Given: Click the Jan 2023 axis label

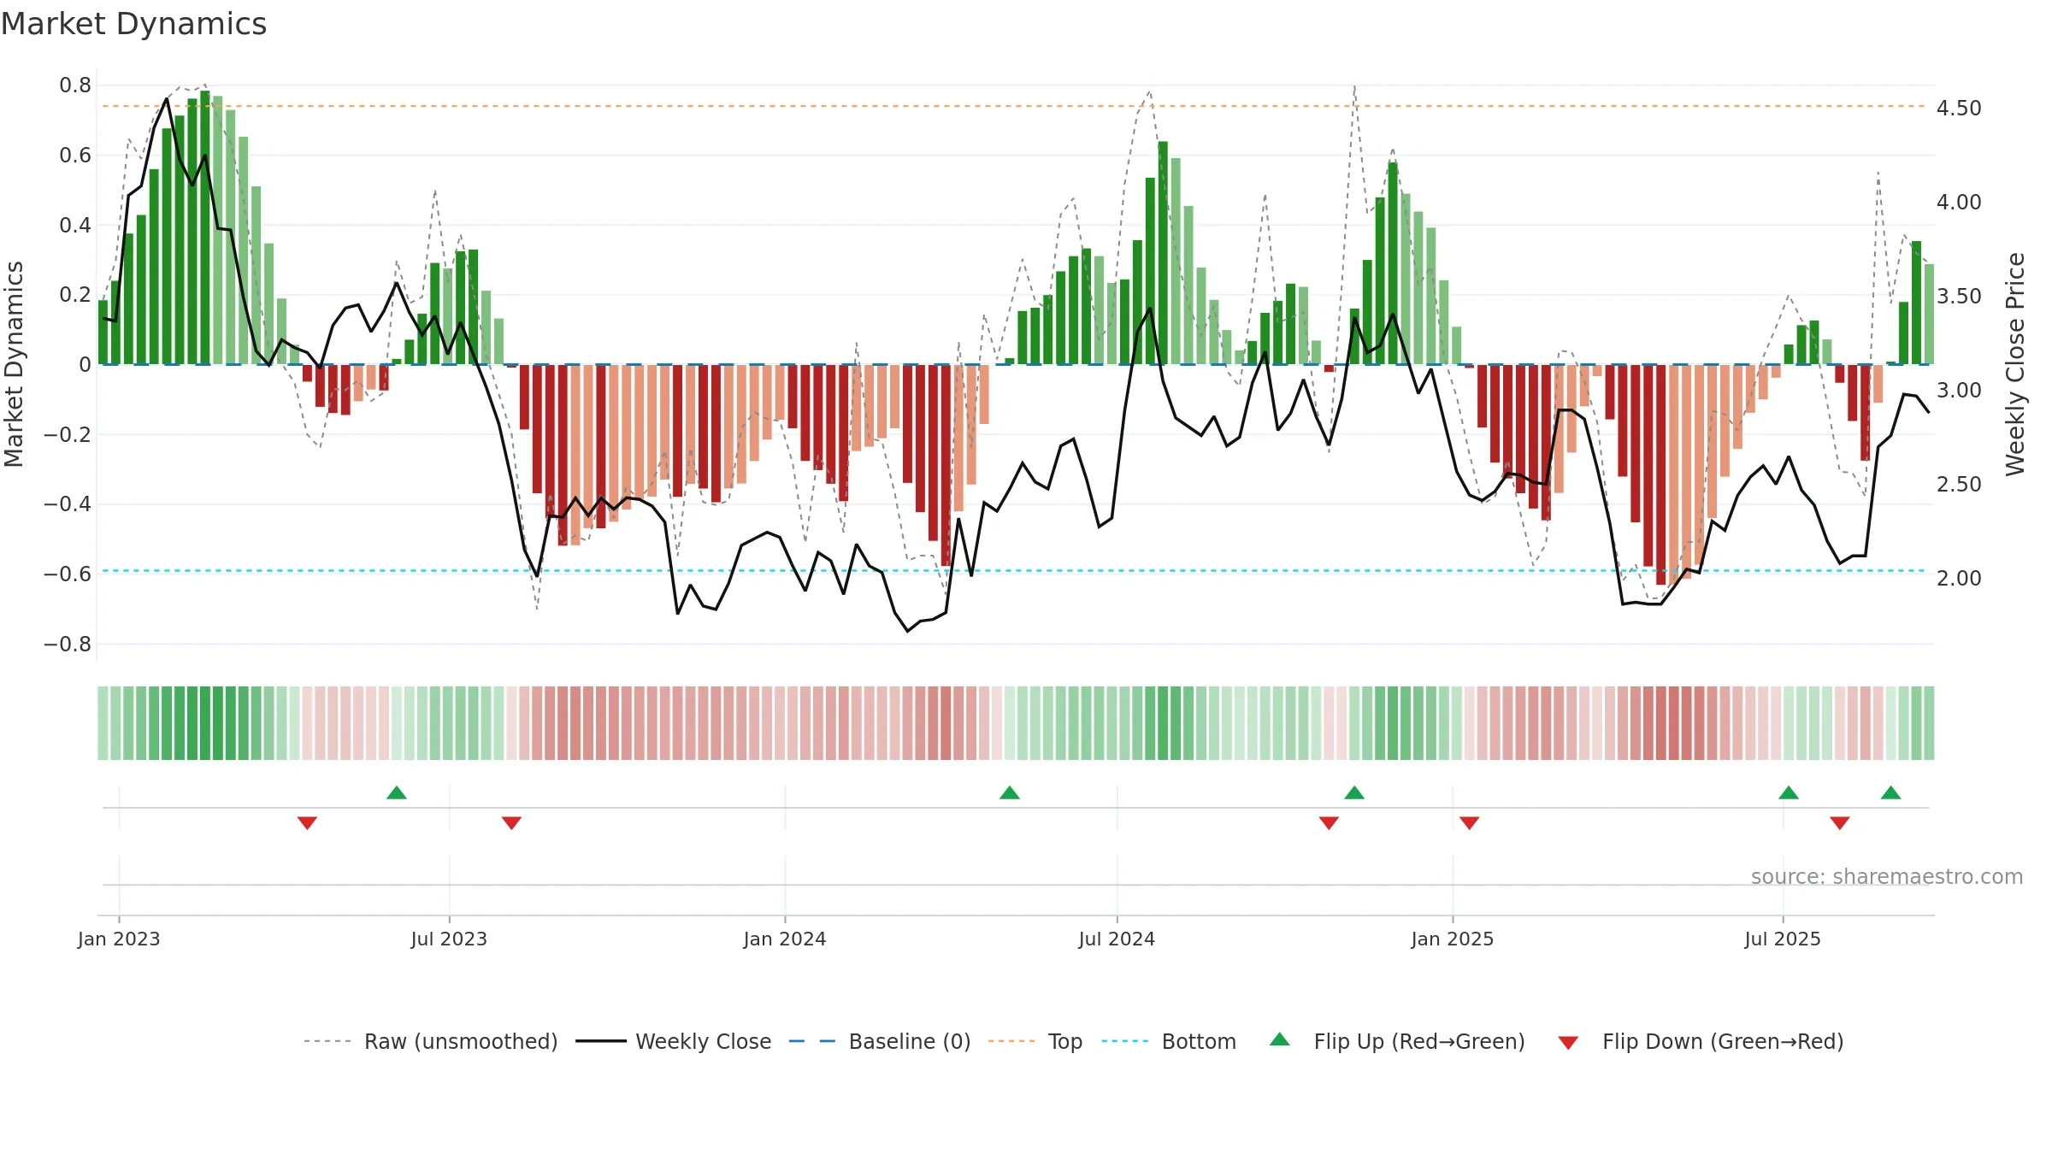Looking at the screenshot, I should 119,939.
